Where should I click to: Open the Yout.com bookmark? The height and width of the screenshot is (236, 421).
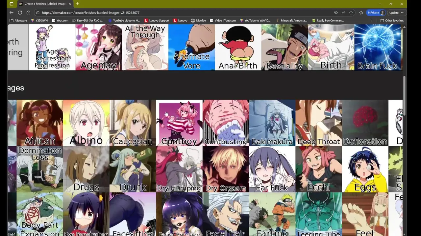click(60, 20)
